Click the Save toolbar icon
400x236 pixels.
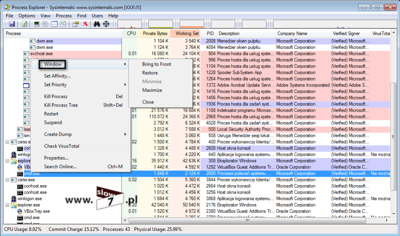point(12,24)
